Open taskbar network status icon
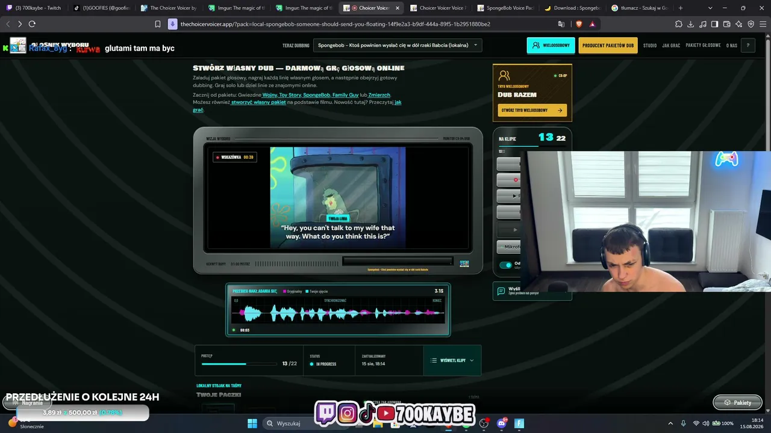 point(696,423)
